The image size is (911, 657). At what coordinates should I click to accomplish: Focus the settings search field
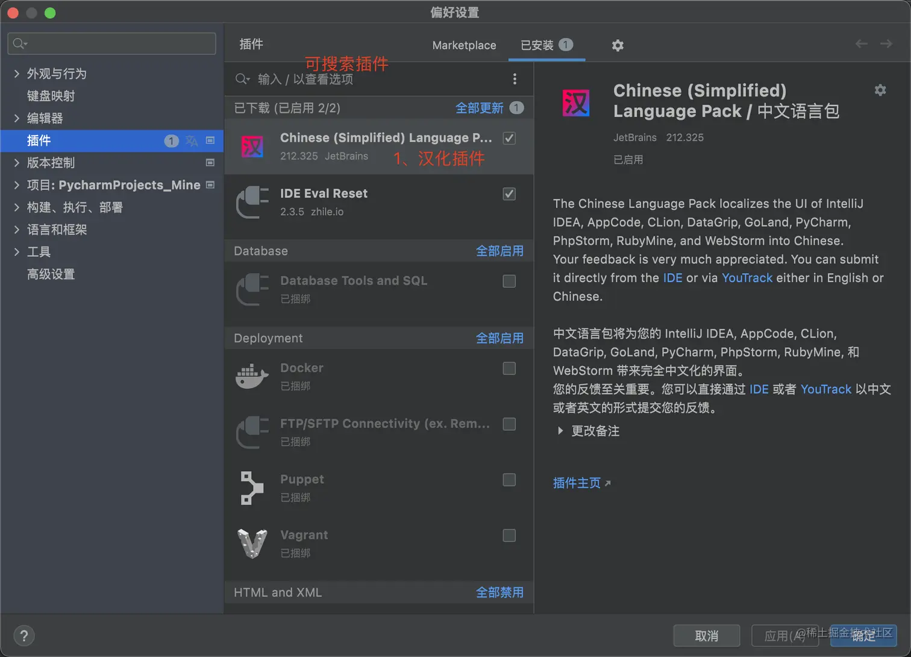pos(111,43)
